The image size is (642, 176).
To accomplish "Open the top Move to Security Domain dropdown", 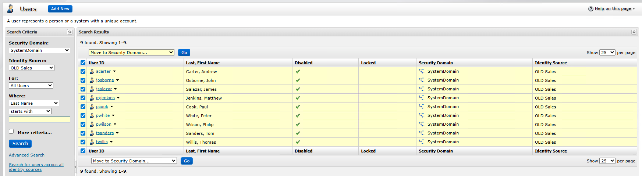I will point(131,53).
